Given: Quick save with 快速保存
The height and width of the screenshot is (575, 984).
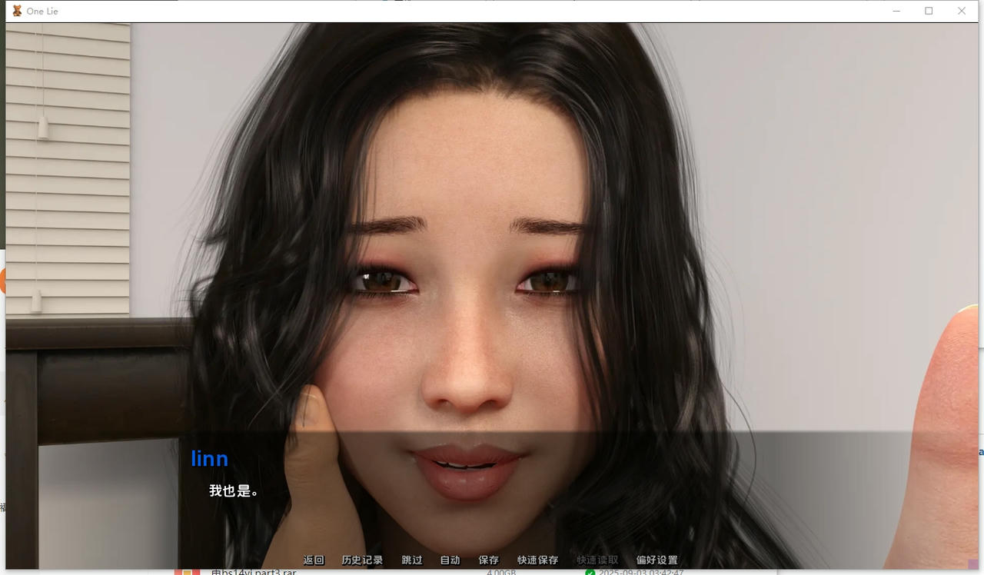Looking at the screenshot, I should (x=537, y=560).
